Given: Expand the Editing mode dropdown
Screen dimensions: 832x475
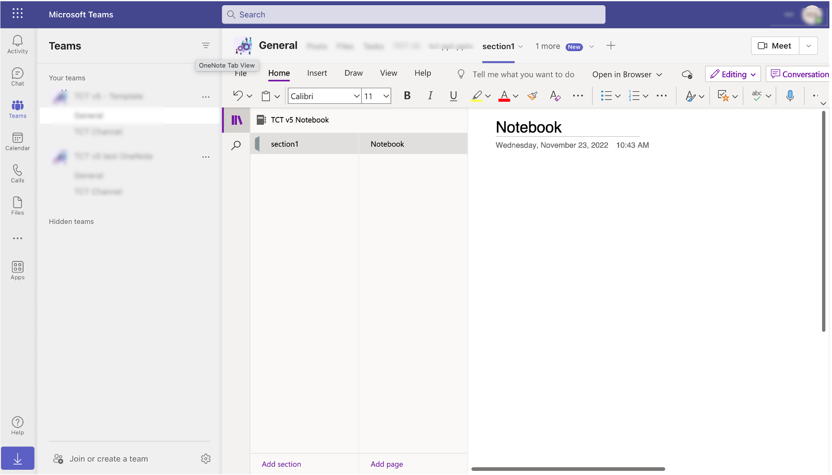Looking at the screenshot, I should (733, 74).
